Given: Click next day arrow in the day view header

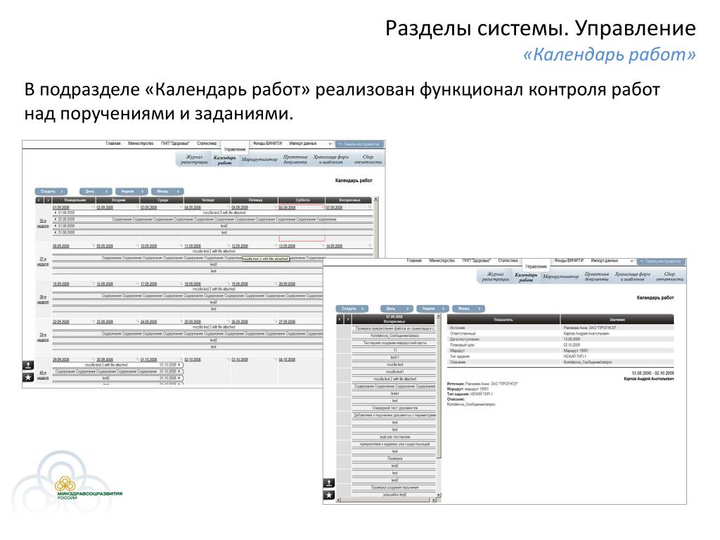Looking at the screenshot, I should click(347, 319).
